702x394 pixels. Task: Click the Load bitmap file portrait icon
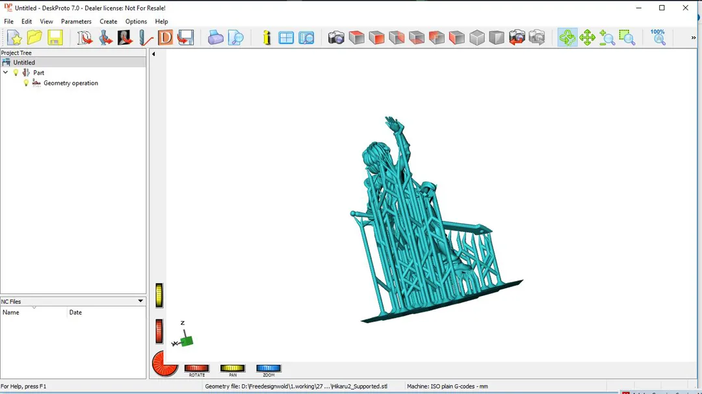125,38
